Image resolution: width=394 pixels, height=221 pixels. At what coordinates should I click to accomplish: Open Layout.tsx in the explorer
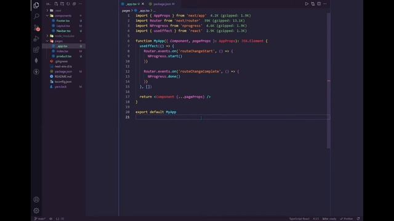click(x=63, y=26)
